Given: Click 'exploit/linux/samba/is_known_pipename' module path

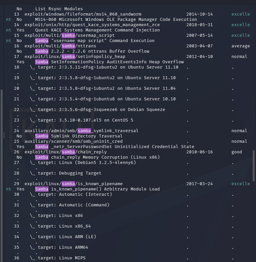Looking at the screenshot, I should click(74, 183).
